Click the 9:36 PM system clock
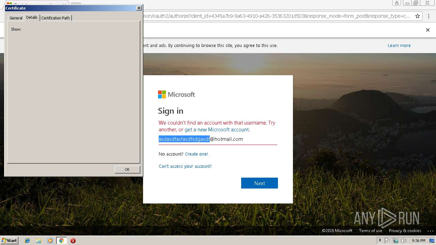The image size is (436, 245). (419, 241)
